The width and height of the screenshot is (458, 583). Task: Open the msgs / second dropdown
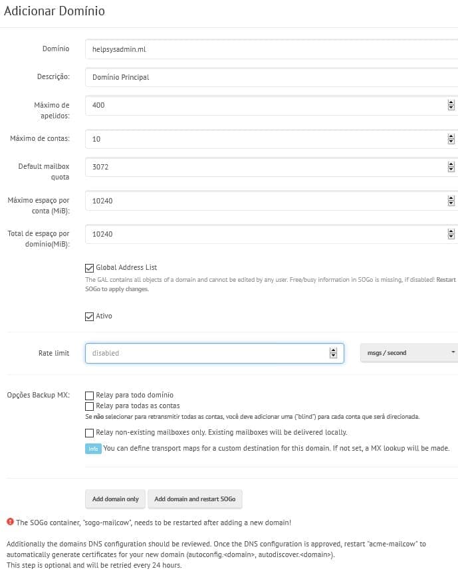pos(409,353)
